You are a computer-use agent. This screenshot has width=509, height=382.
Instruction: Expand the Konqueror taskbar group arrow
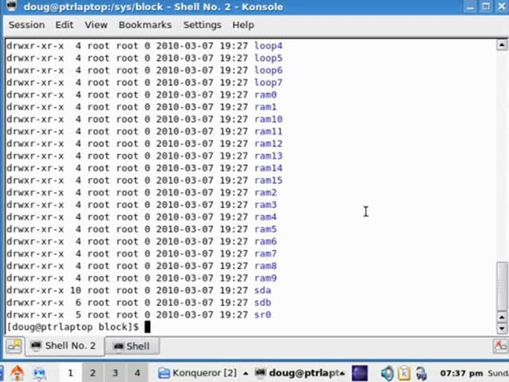(245, 373)
